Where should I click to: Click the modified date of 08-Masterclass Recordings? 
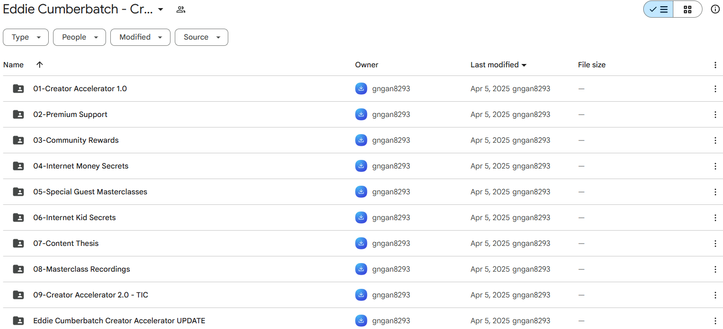(510, 269)
